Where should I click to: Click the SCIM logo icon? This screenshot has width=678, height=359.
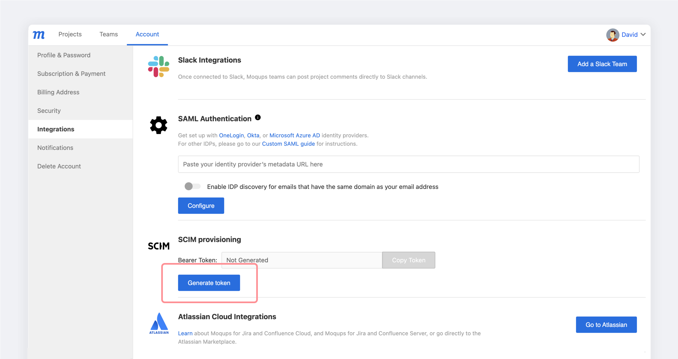[x=159, y=246]
